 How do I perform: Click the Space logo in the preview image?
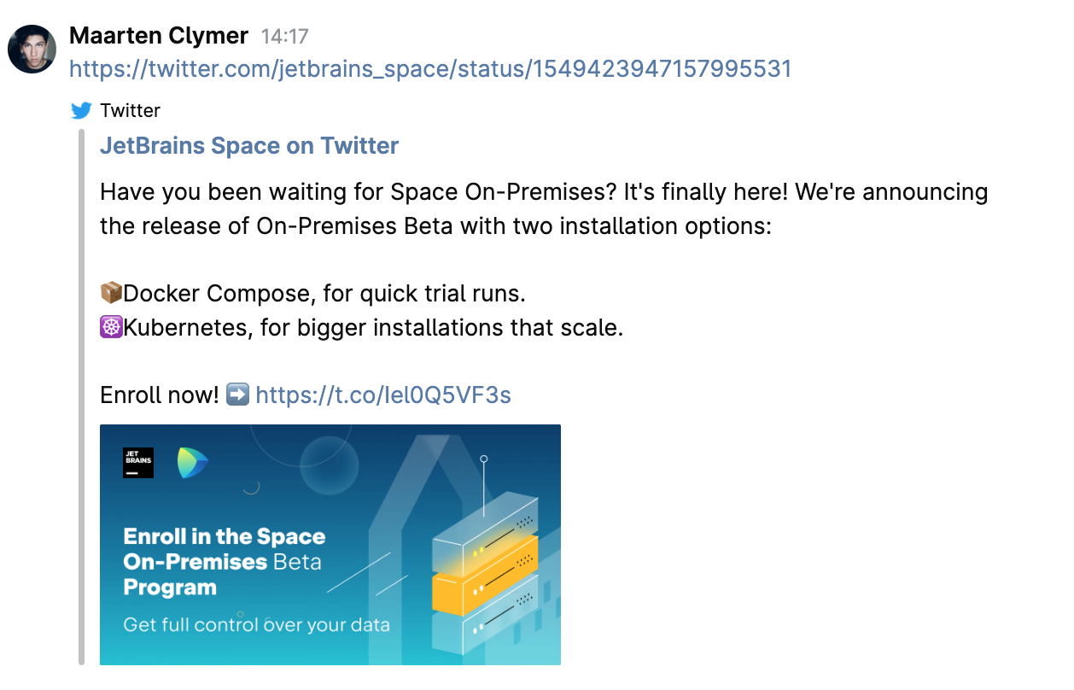click(193, 462)
